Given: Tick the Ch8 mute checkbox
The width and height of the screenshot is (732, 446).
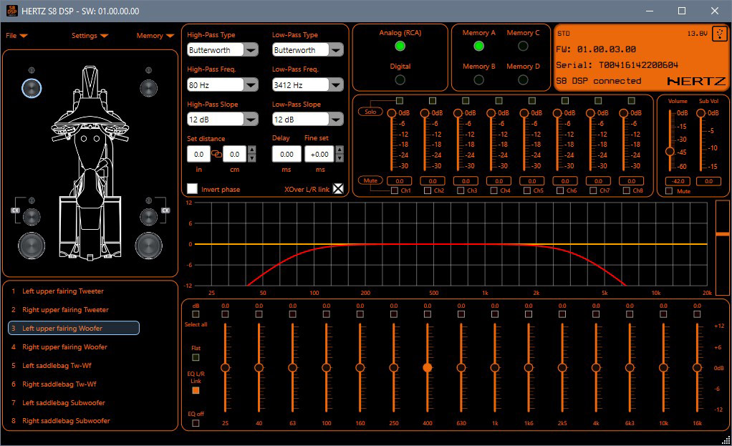Looking at the screenshot, I should pyautogui.click(x=627, y=190).
